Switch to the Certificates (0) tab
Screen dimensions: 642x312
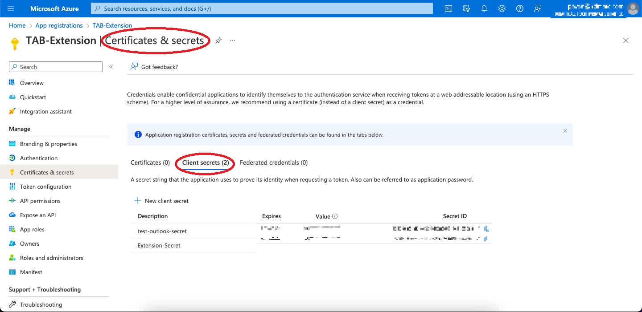150,162
